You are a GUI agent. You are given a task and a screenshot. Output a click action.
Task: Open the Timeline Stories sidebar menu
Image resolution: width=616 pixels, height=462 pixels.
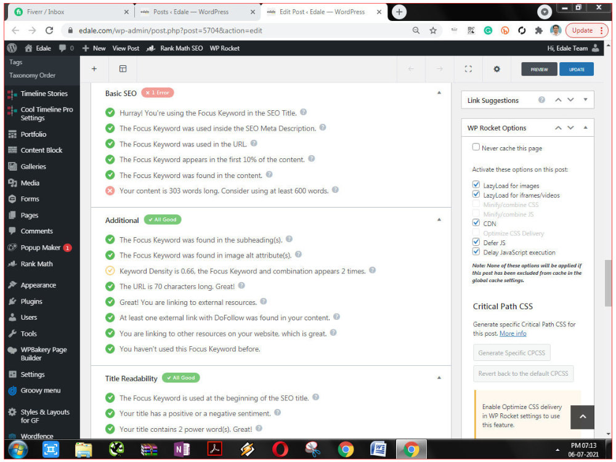[x=44, y=94]
